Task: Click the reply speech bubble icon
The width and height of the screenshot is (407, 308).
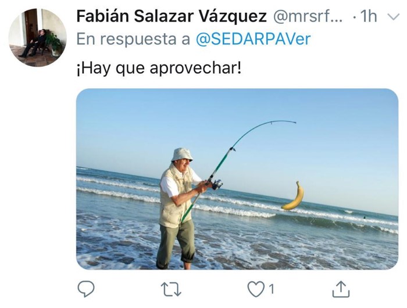Action: pyautogui.click(x=86, y=289)
